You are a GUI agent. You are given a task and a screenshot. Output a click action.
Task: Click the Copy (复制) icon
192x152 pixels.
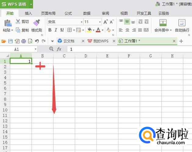pyautogui.click(x=18, y=30)
